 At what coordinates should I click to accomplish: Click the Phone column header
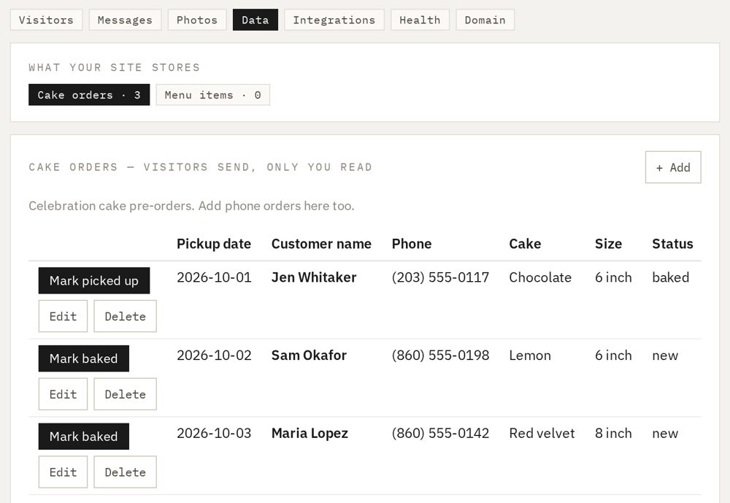click(412, 244)
